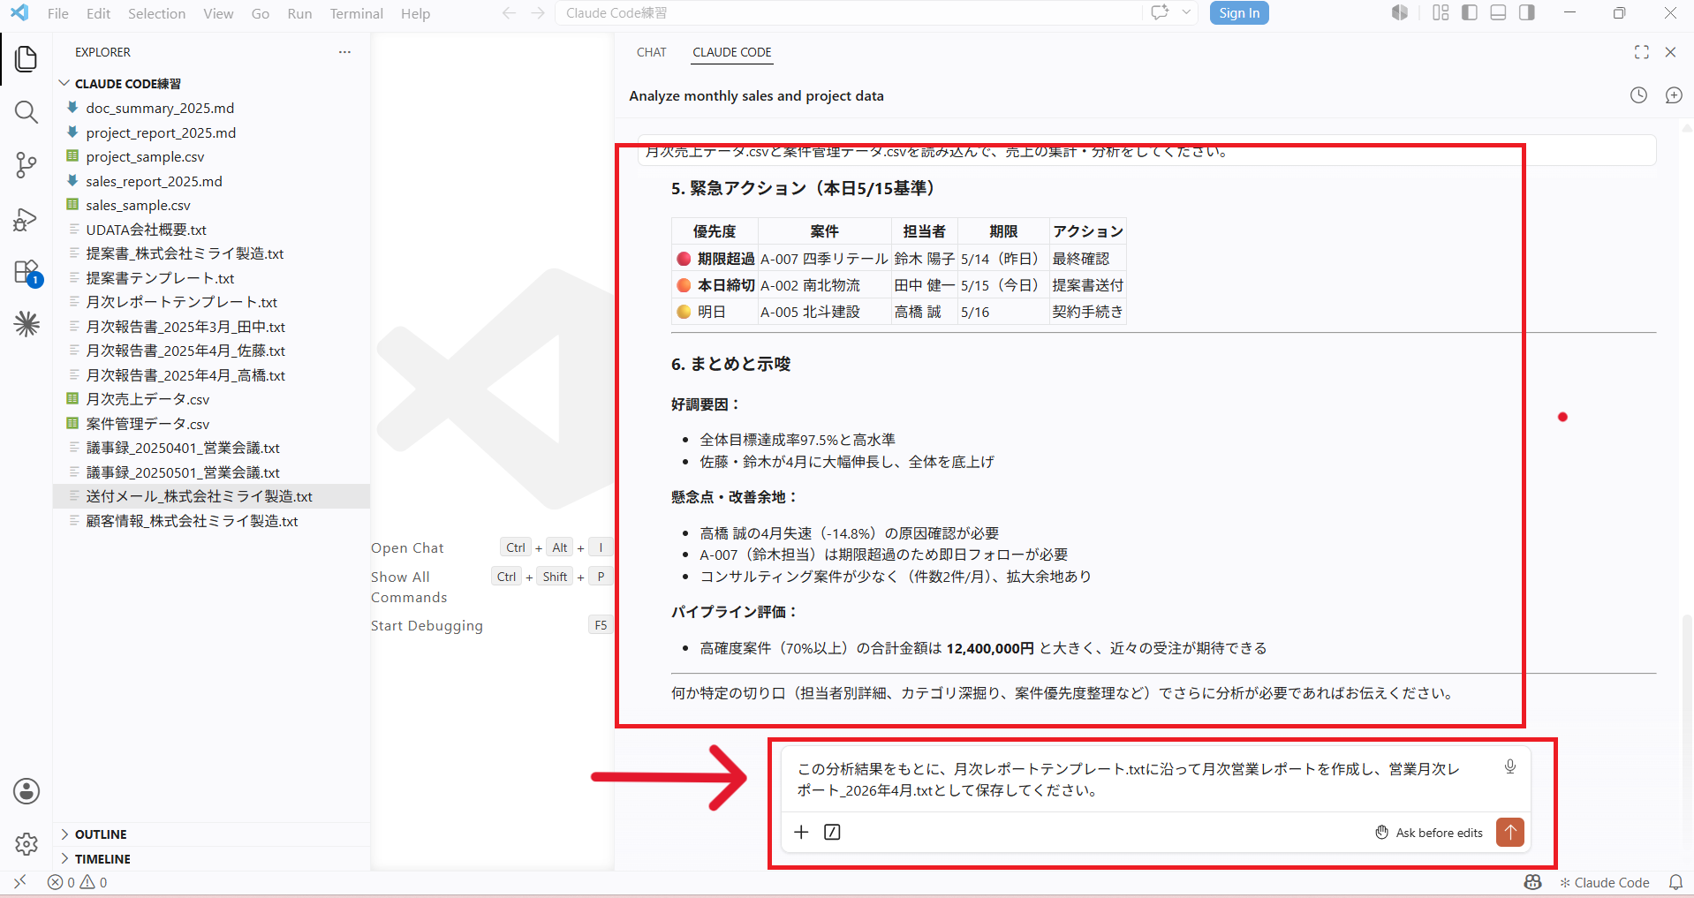
Task: Open 議事録_20250501_営業会議.txt file
Action: pyautogui.click(x=183, y=472)
